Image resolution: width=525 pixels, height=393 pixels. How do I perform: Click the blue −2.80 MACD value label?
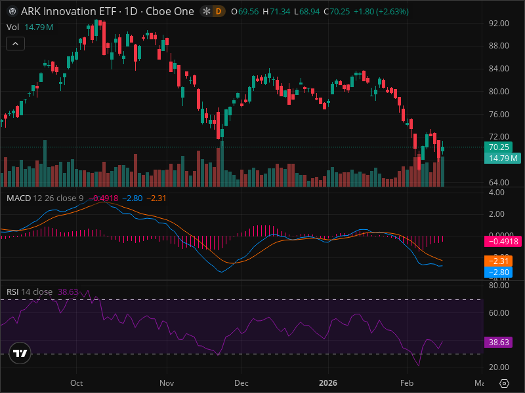click(x=498, y=272)
